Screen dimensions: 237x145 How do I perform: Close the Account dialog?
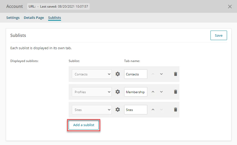230,7
